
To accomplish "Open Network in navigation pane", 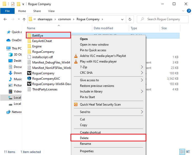I will coord(14,112).
